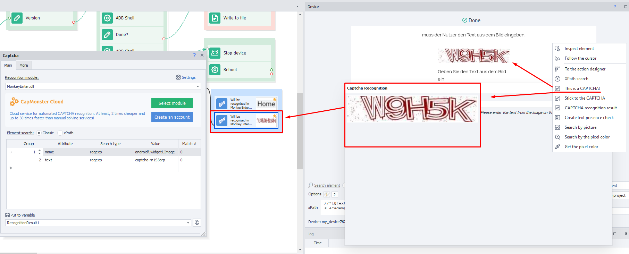Open MonkeyEnter.dll recognition module dropdown
Image resolution: width=629 pixels, height=254 pixels.
click(x=198, y=86)
